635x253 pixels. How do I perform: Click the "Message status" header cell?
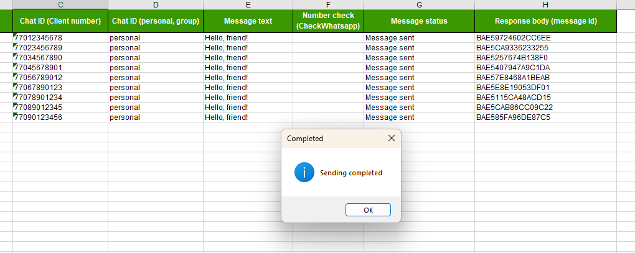419,21
